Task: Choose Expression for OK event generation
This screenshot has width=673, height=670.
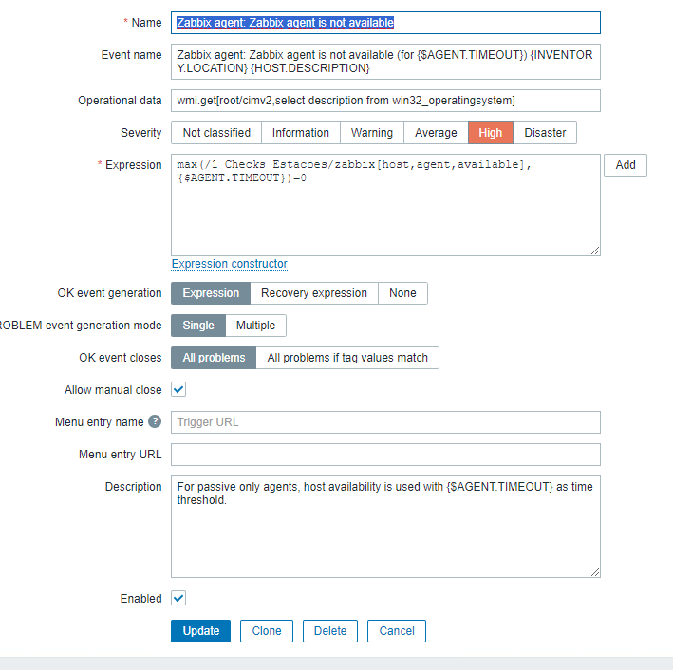Action: coord(211,293)
